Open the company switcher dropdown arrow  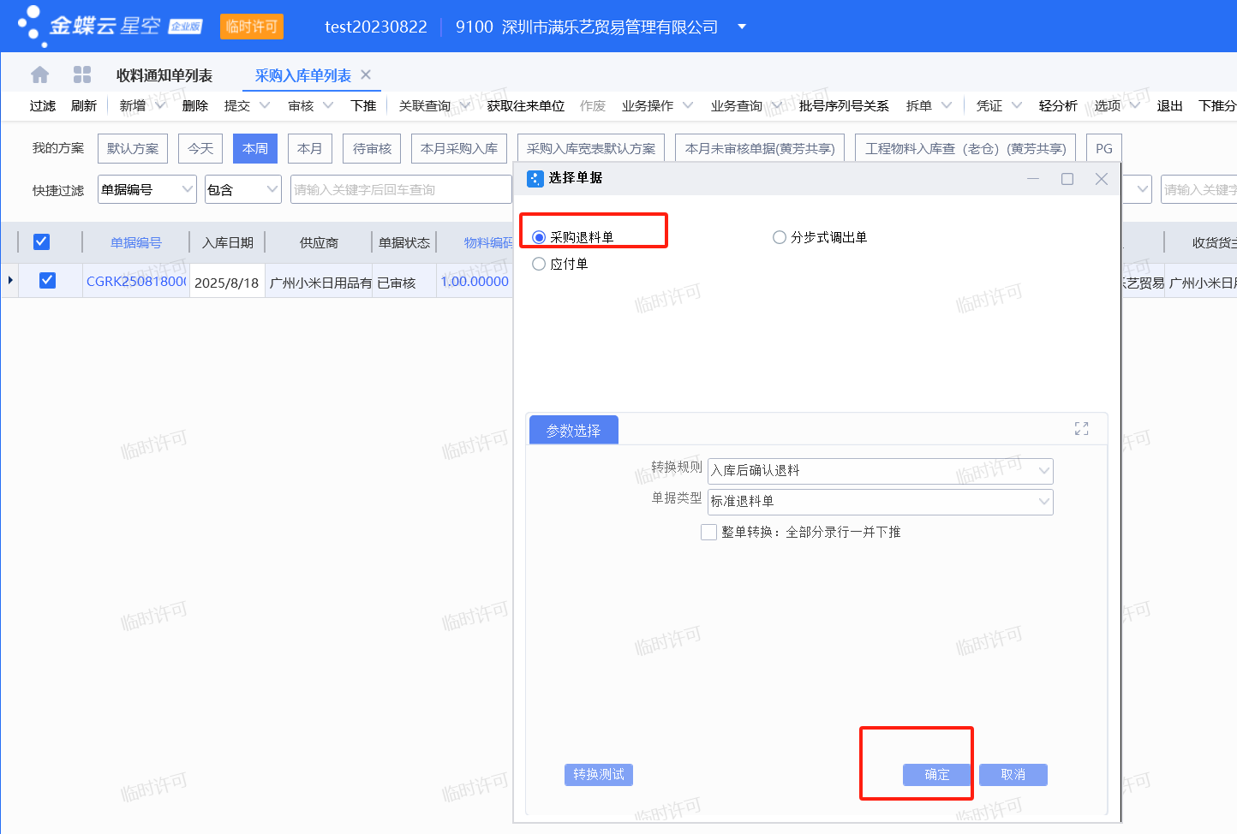742,27
